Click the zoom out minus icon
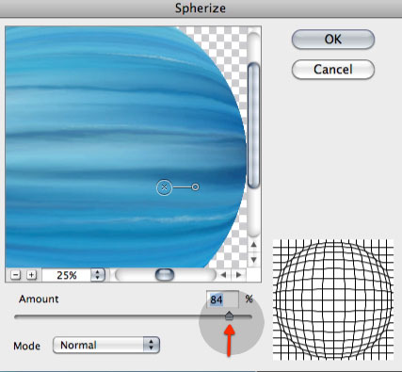The image size is (402, 372). click(16, 275)
